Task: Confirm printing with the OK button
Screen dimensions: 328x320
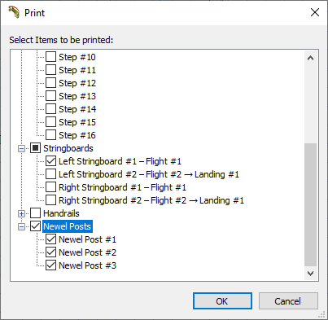Action: [x=222, y=301]
